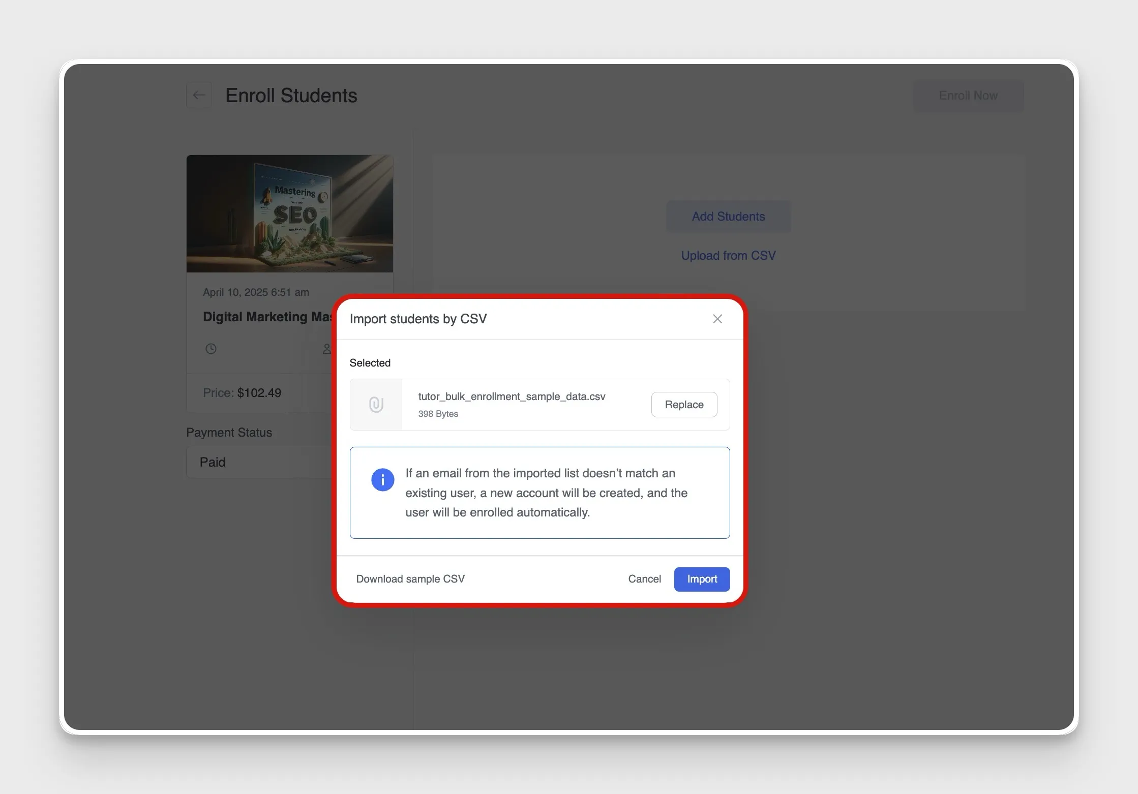Click the Enroll Now button
This screenshot has height=794, width=1138.
(968, 96)
